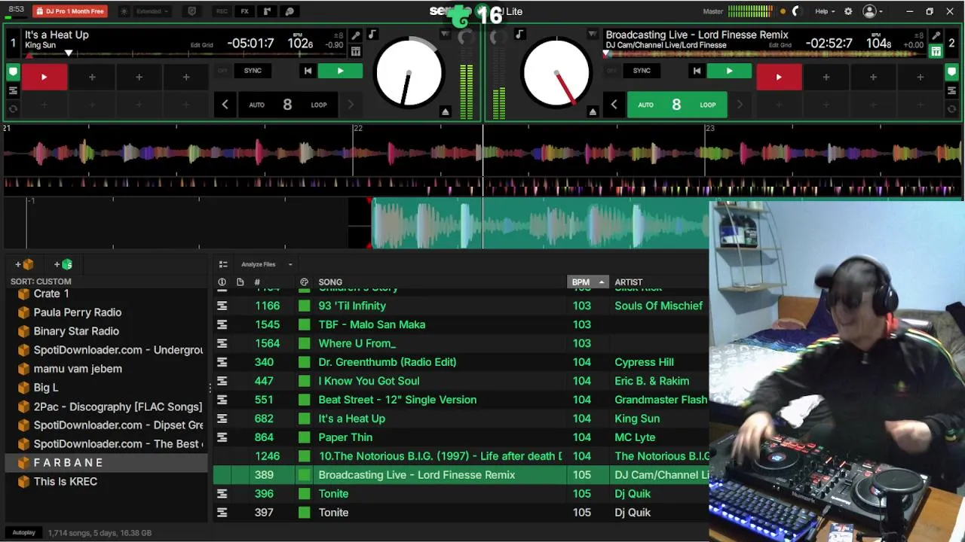
Task: Sort library by SONG column
Action: click(x=330, y=282)
